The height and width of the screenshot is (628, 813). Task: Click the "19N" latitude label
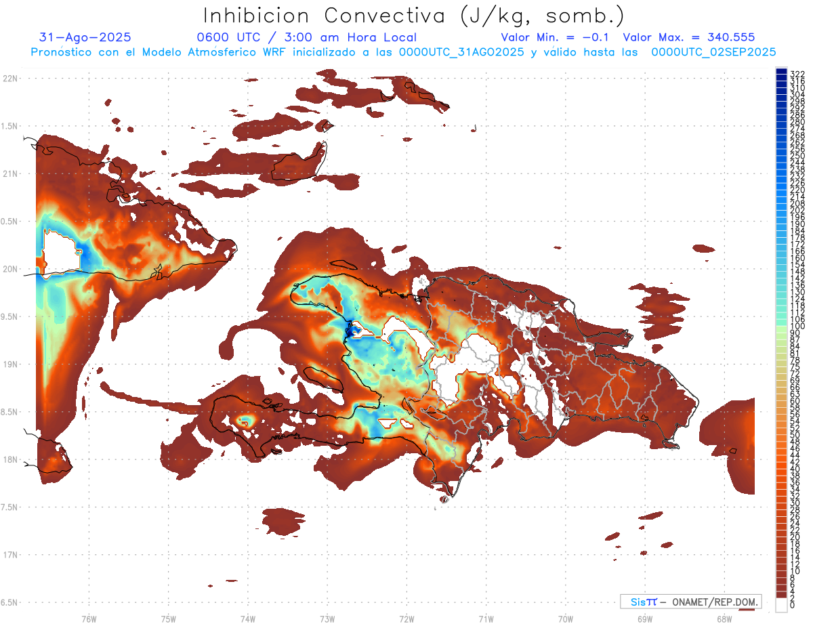pyautogui.click(x=10, y=364)
